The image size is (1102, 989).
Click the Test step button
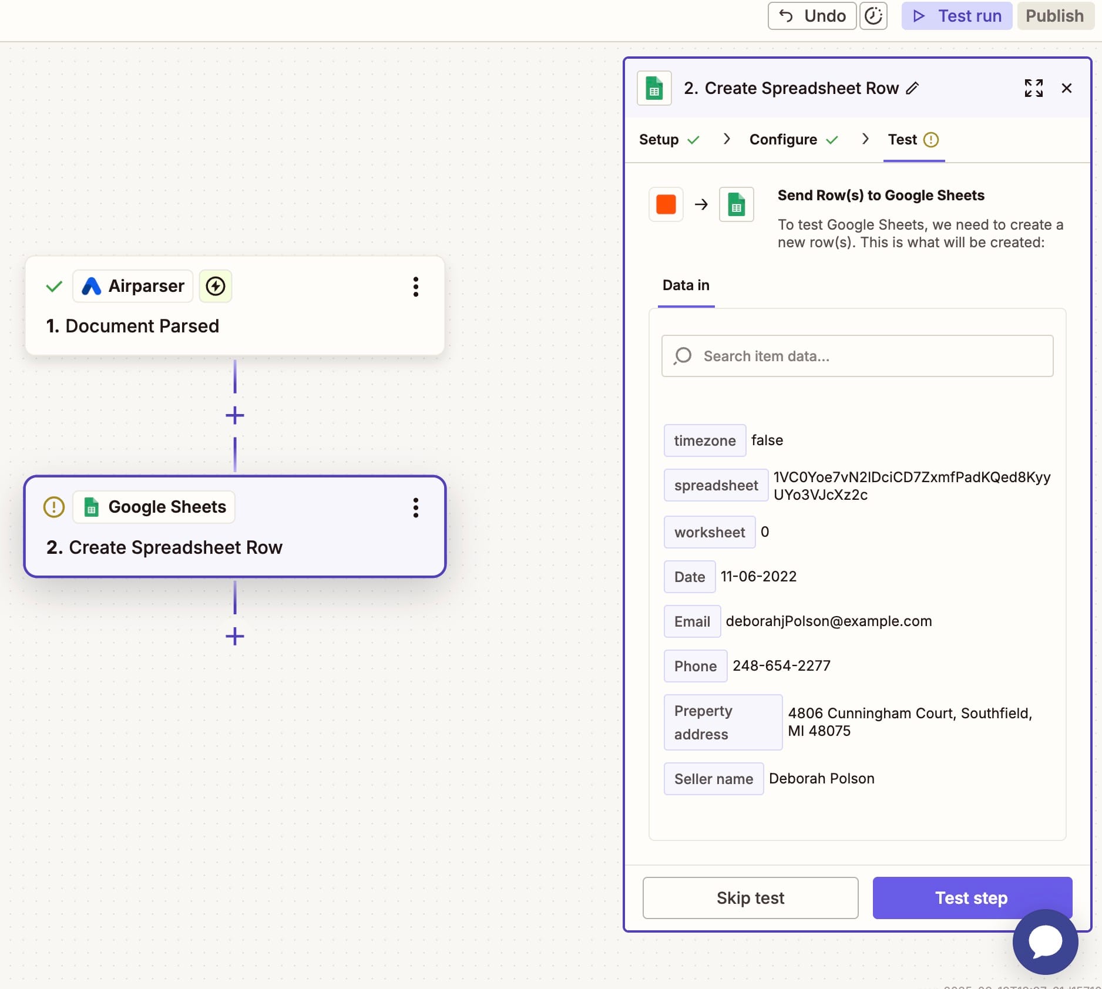click(x=972, y=897)
